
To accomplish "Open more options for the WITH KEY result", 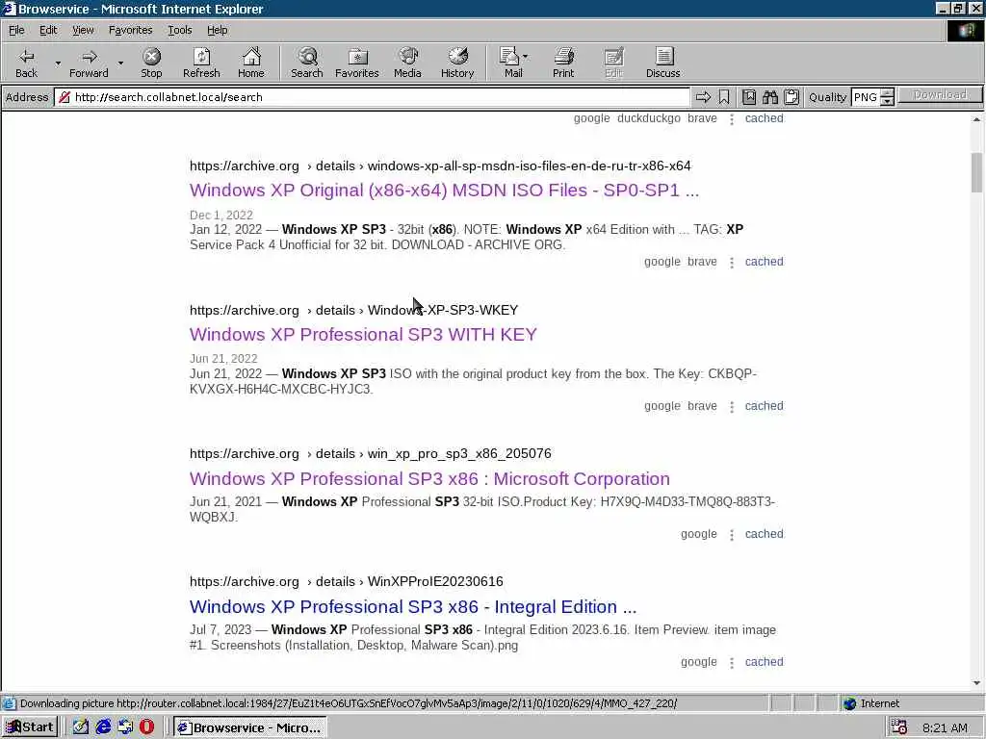I will (x=732, y=407).
